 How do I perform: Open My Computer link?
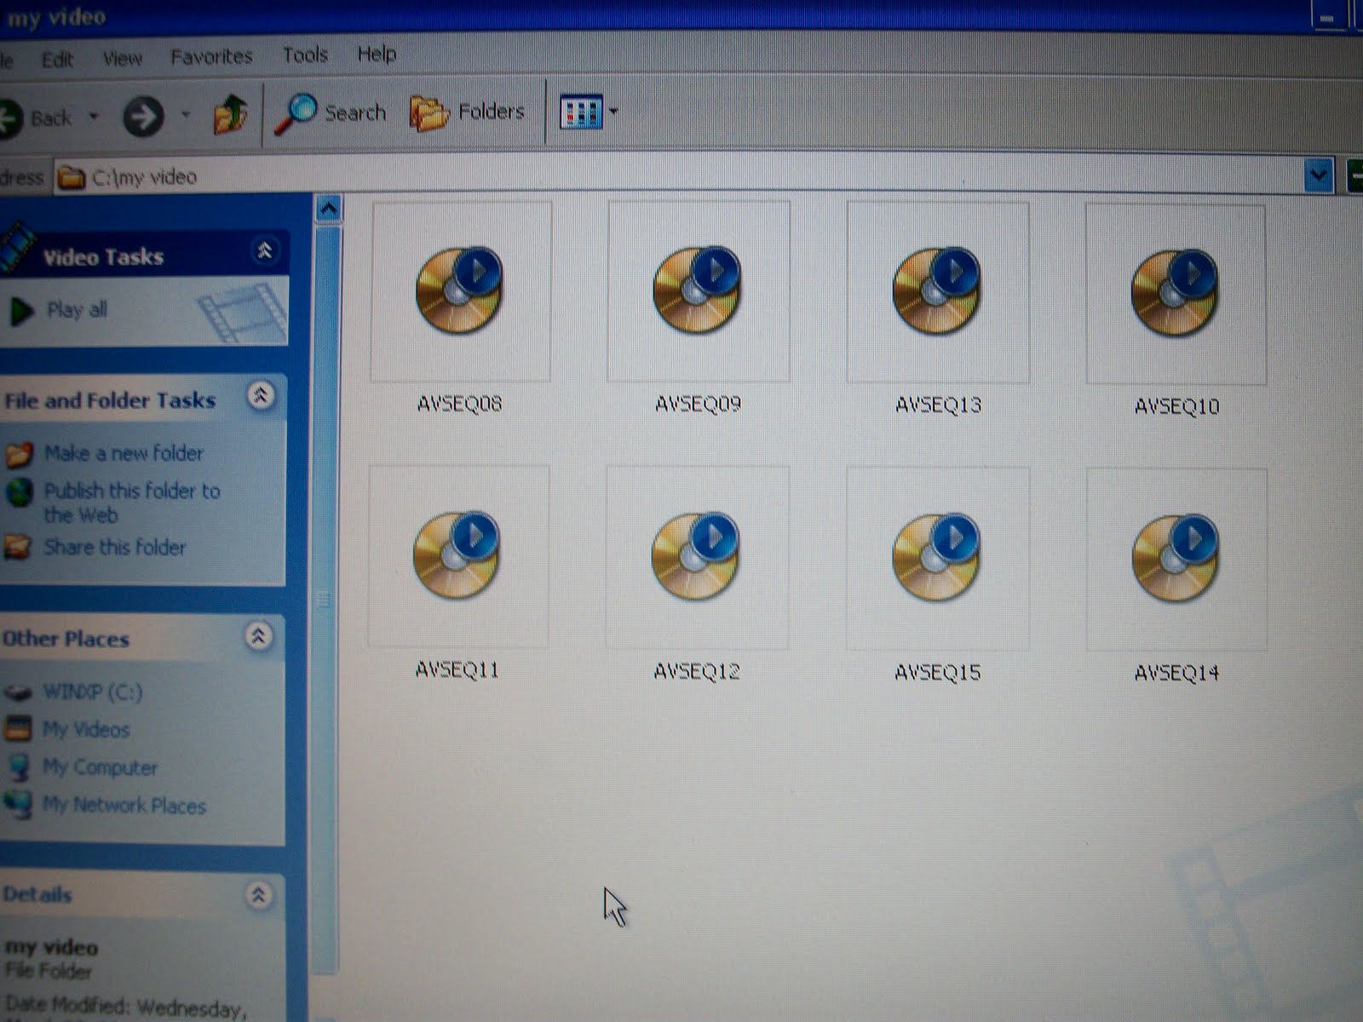(x=101, y=767)
